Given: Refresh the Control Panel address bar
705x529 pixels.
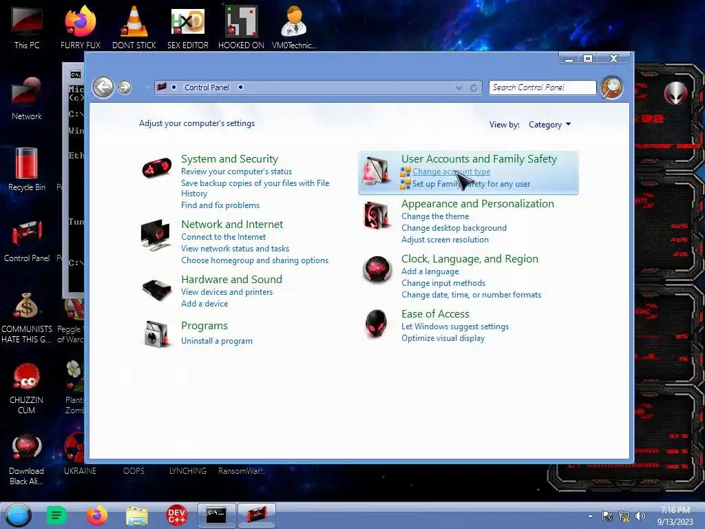Looking at the screenshot, I should [x=474, y=87].
